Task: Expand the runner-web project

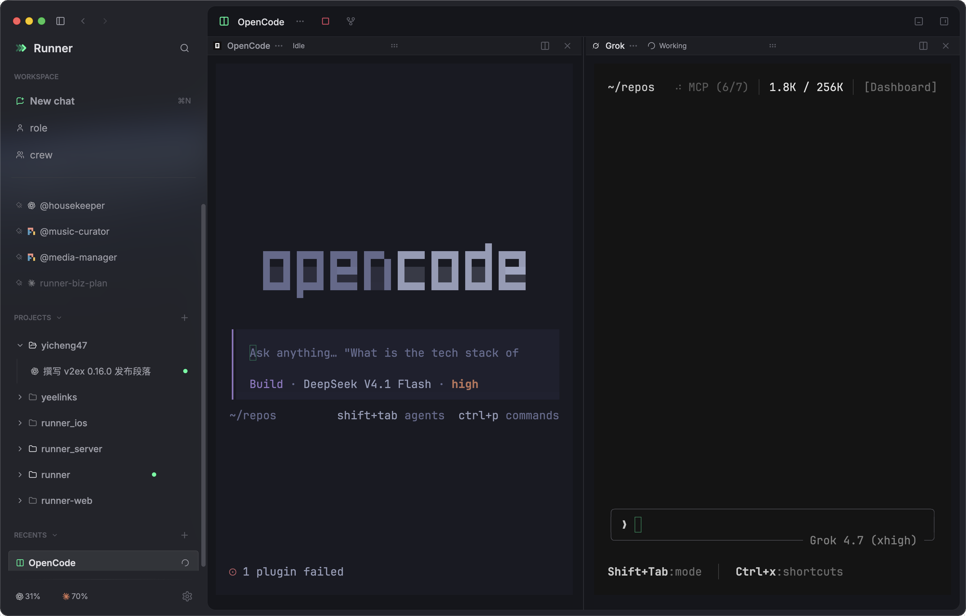Action: 20,501
